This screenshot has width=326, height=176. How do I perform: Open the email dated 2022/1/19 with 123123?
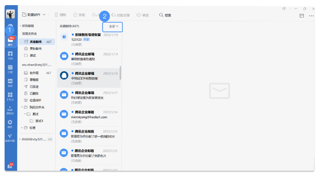pyautogui.click(x=89, y=40)
